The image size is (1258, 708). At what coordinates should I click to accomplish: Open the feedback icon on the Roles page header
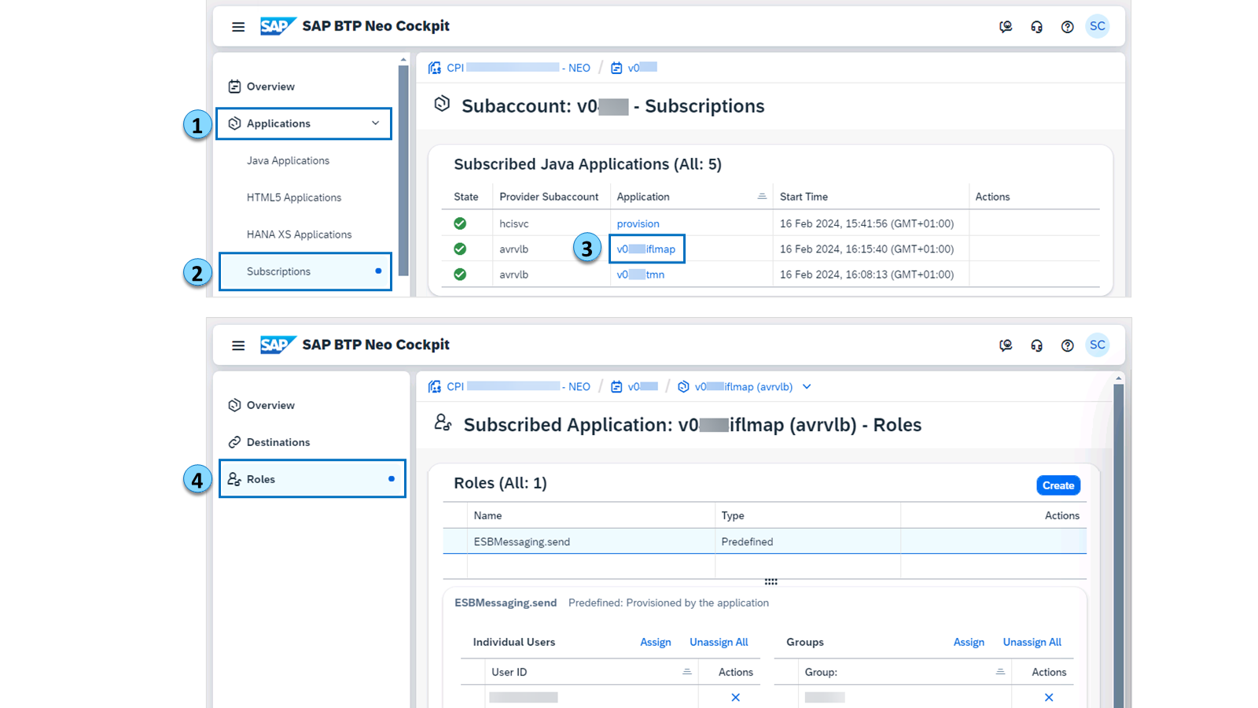[x=1006, y=345]
